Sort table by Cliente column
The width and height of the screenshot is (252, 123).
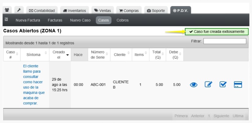point(121,55)
